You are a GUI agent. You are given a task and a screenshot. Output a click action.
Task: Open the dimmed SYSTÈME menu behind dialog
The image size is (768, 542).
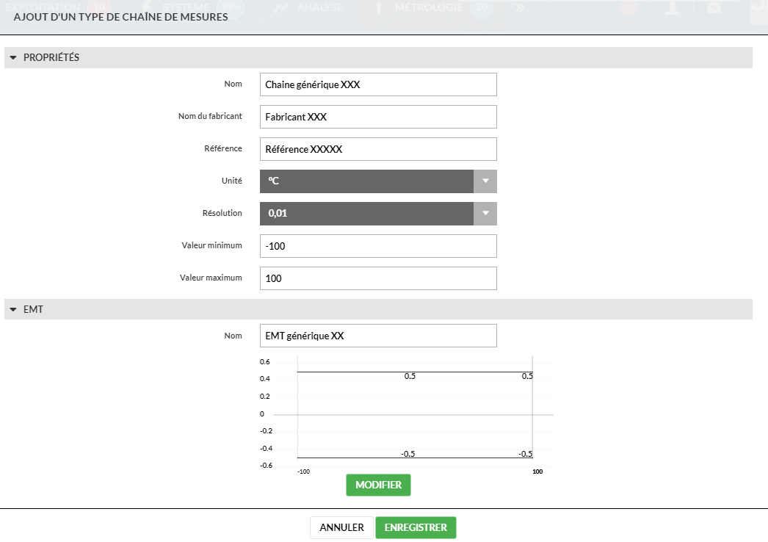186,7
